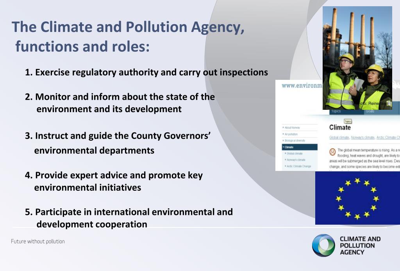Click the Climate and Pollution Agency circular logo
Viewport: 400px width, 271px height.
(x=323, y=245)
